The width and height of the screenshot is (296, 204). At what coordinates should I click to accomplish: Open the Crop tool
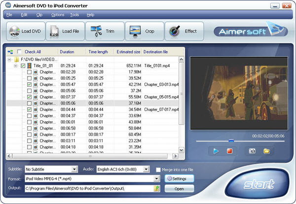[144, 31]
